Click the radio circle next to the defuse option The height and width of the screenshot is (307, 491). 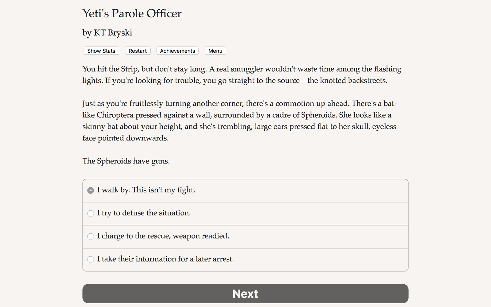click(90, 213)
